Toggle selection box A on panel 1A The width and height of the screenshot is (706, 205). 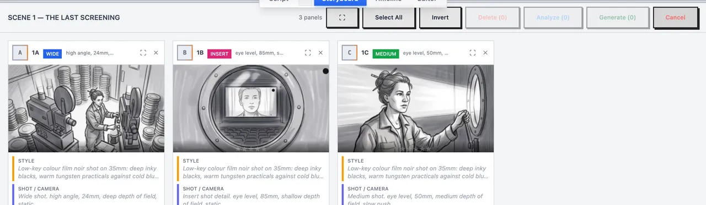[20, 53]
